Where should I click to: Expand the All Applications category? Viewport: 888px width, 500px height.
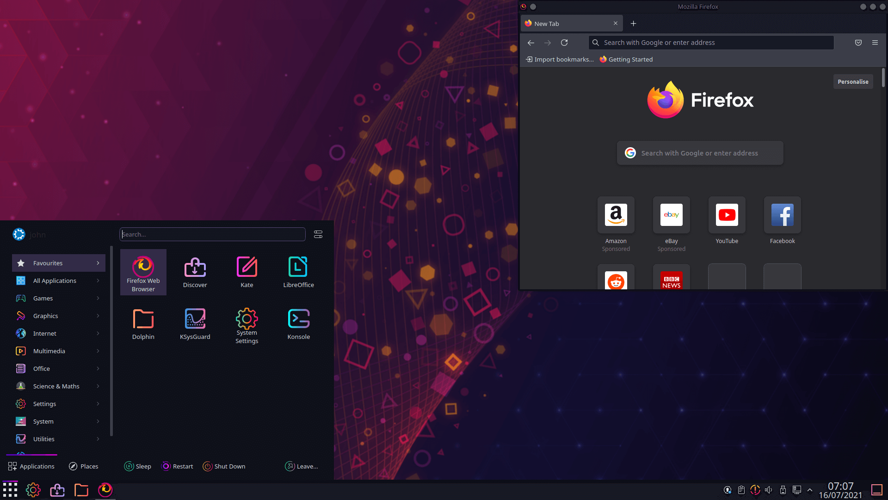[59, 281]
